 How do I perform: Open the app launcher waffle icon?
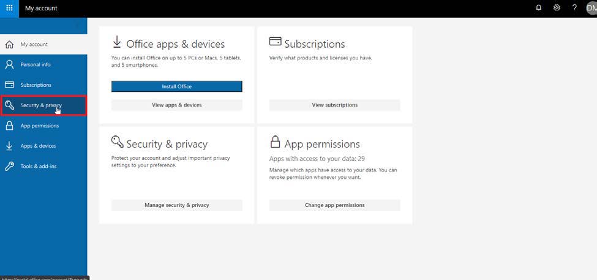pyautogui.click(x=9, y=8)
